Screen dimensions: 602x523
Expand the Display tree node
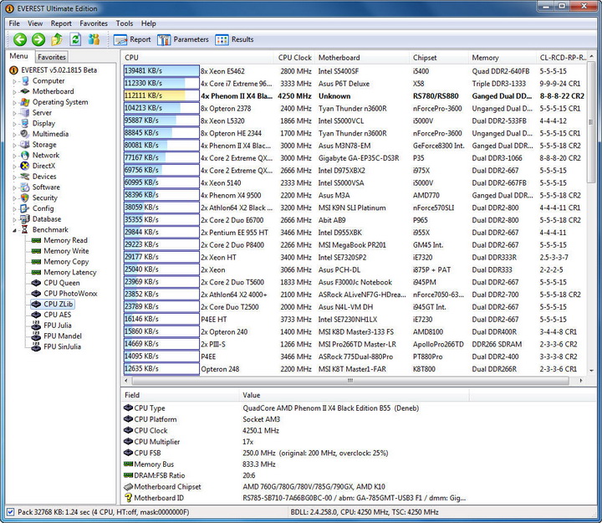pos(14,124)
